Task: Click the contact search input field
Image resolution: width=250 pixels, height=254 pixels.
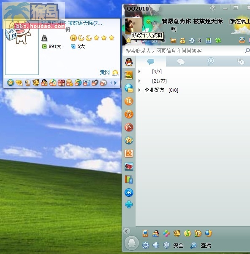Action: pyautogui.click(x=184, y=51)
